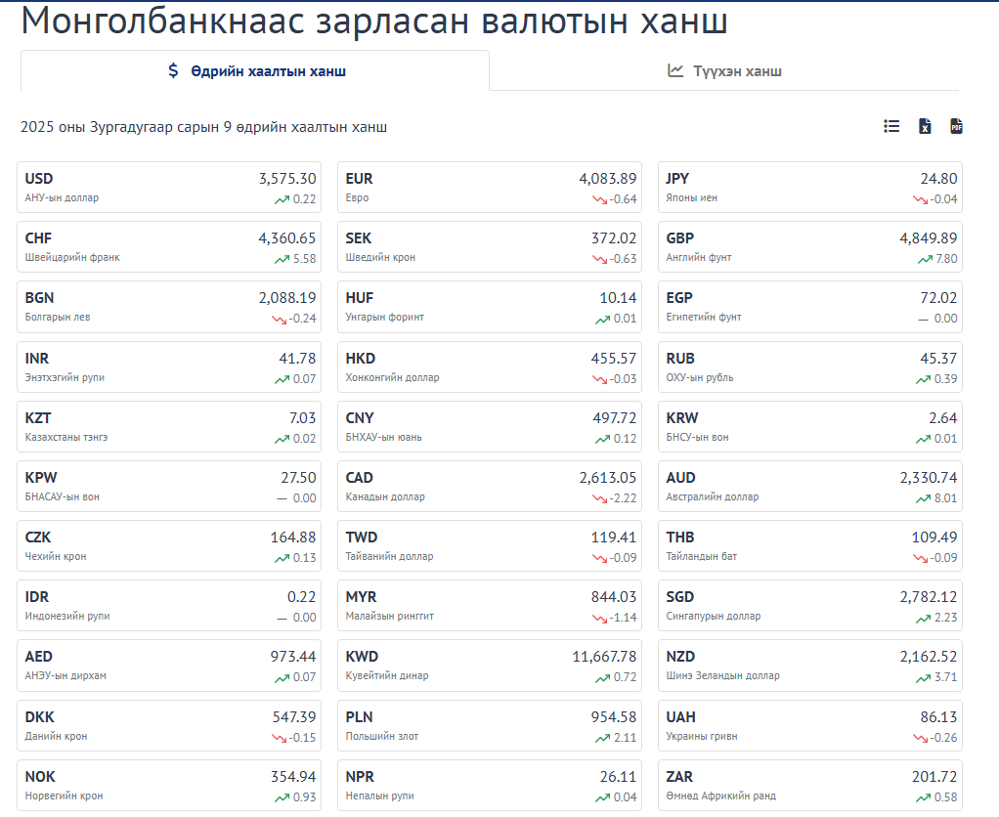The image size is (999, 817).
Task: Click the Хонконгийн доллар label
Action: [392, 377]
